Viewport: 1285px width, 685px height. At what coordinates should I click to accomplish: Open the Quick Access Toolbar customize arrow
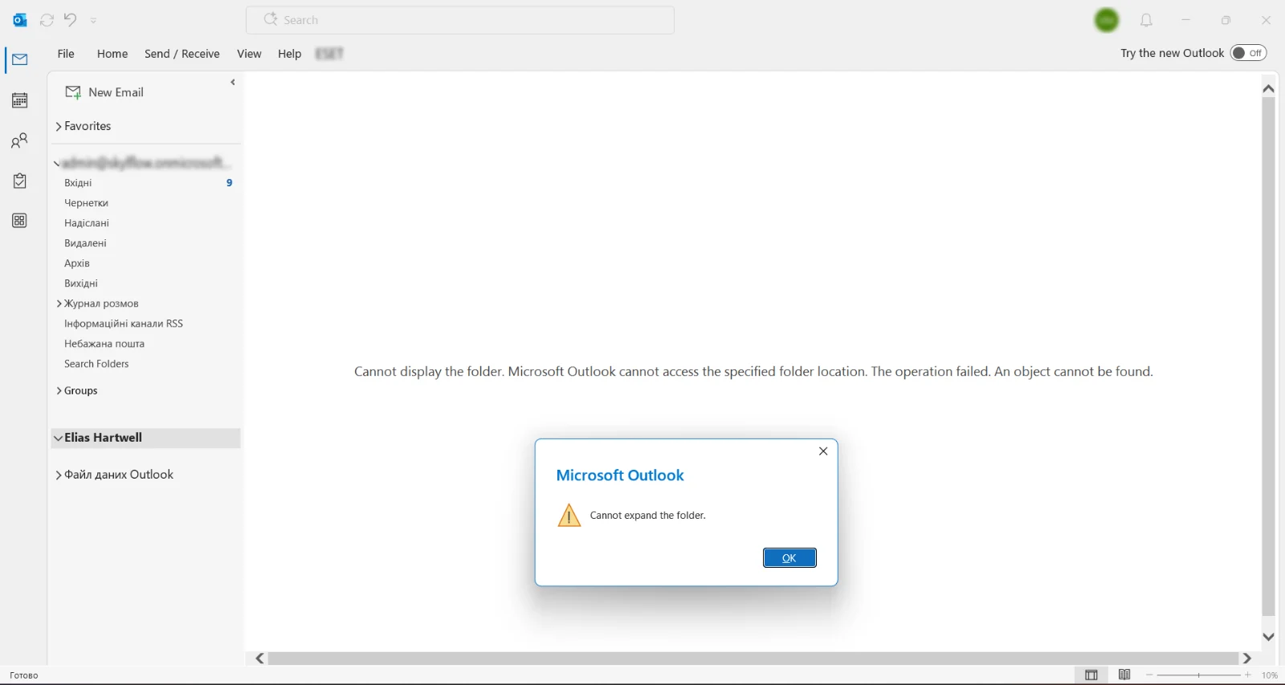tap(93, 20)
